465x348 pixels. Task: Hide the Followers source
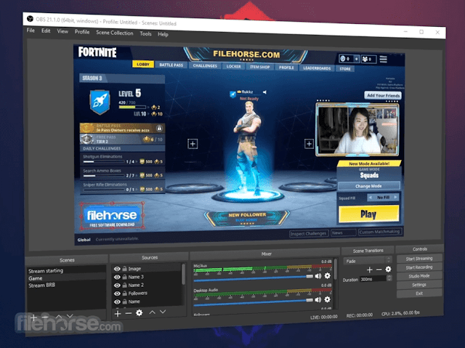117,294
